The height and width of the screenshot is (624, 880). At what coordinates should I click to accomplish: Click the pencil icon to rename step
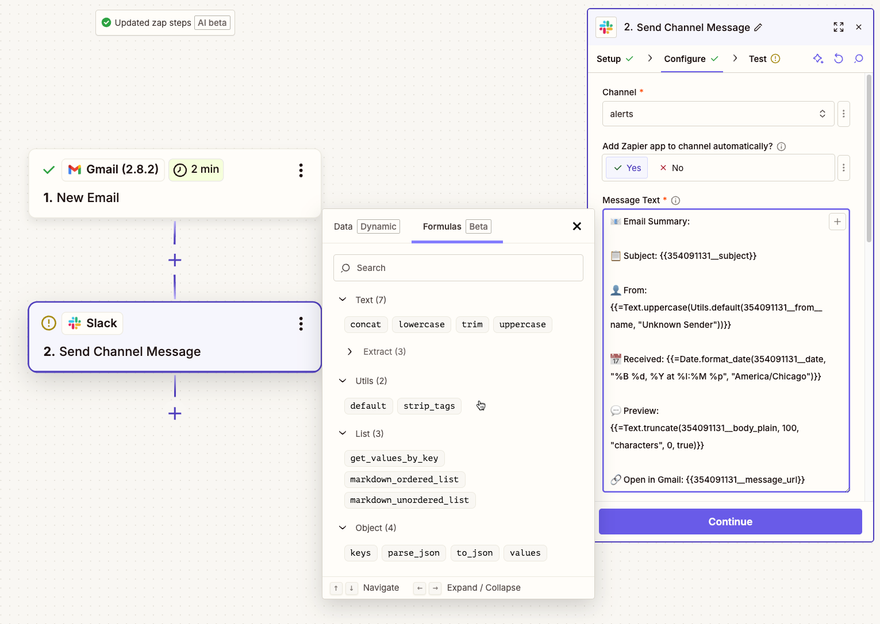coord(758,28)
